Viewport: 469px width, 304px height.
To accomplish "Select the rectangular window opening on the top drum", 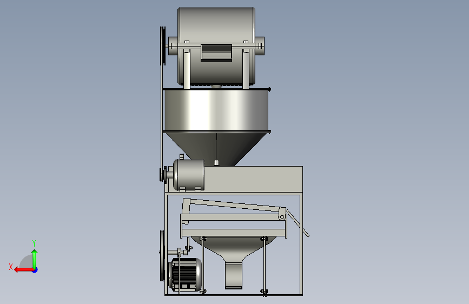I will (x=216, y=53).
